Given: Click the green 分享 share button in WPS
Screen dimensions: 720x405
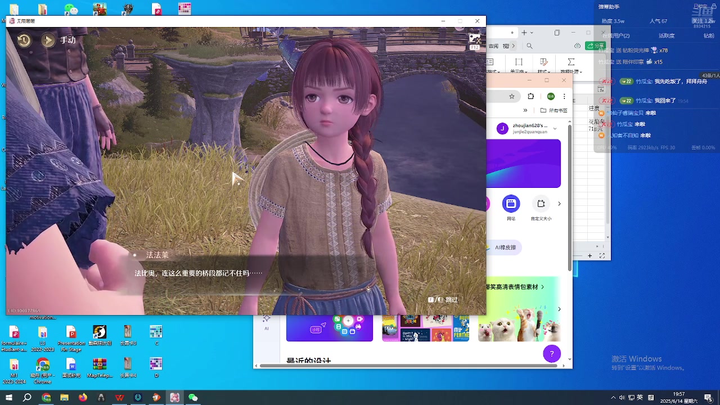Looking at the screenshot, I should tap(596, 46).
